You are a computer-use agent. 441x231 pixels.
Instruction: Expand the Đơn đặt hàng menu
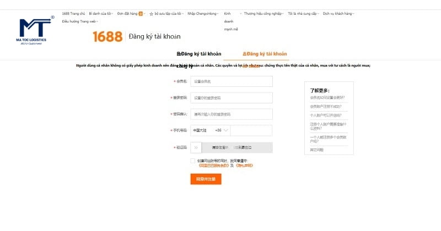[x=131, y=14]
